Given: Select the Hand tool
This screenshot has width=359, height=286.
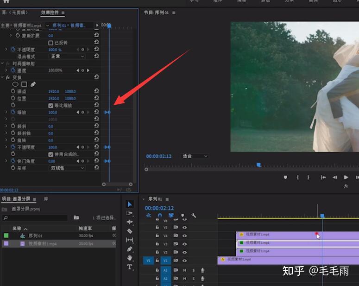Looking at the screenshot, I should coord(130,258).
